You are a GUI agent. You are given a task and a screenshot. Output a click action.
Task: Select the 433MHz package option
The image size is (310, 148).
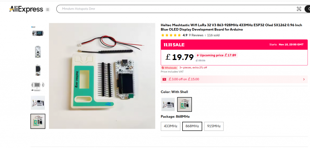tap(171, 126)
